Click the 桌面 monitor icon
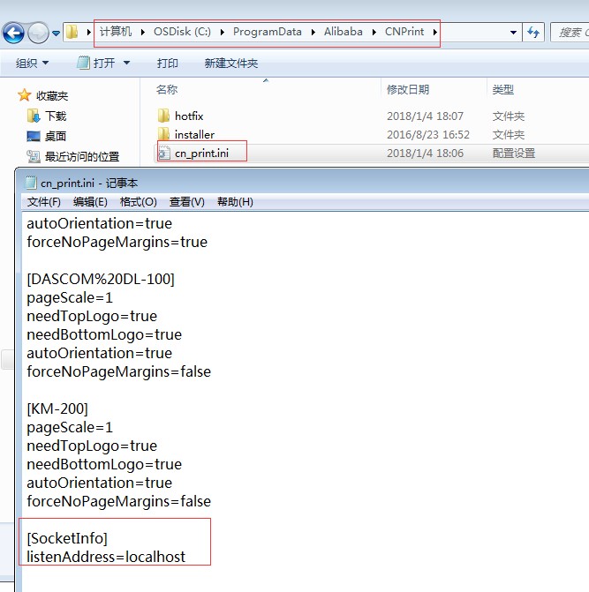The image size is (589, 592). 34,136
